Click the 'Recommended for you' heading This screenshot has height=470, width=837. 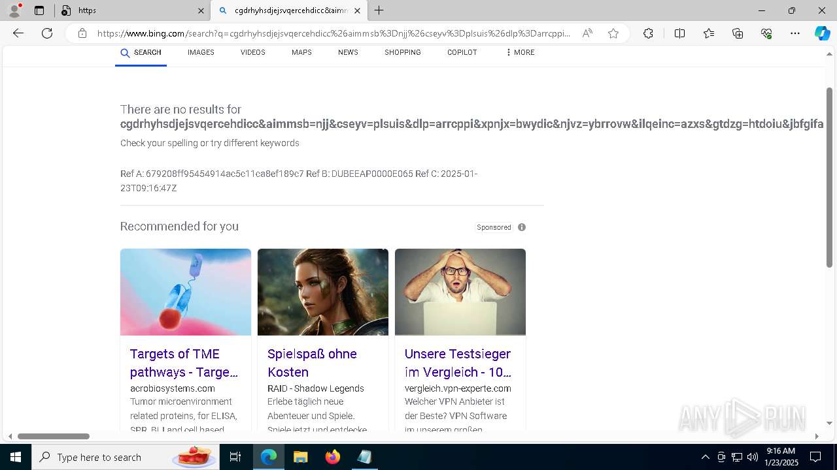179,227
